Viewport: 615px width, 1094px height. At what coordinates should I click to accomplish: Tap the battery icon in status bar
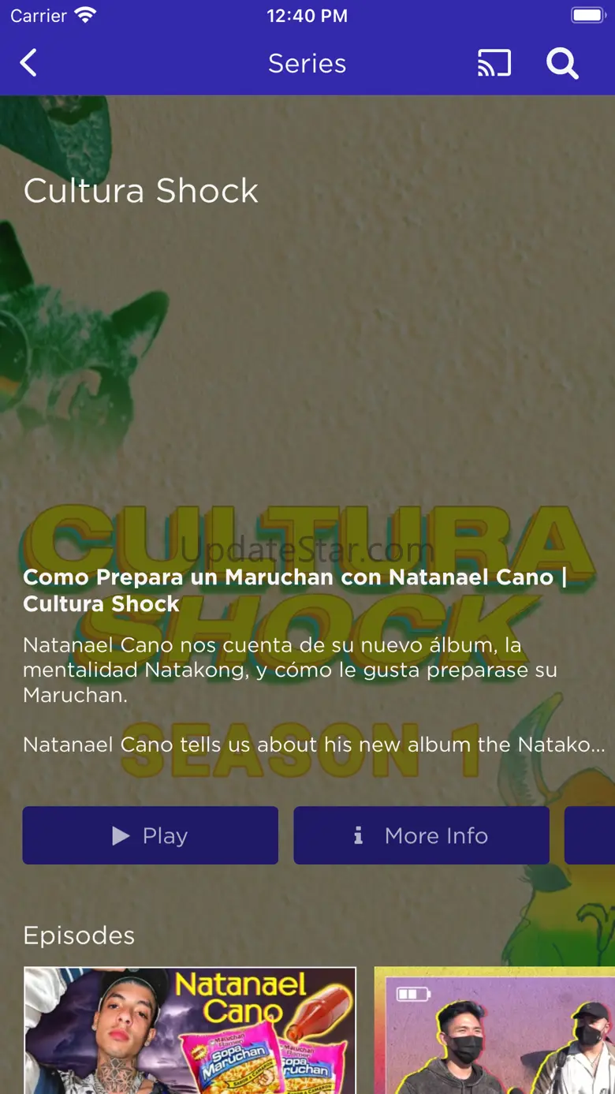point(587,15)
